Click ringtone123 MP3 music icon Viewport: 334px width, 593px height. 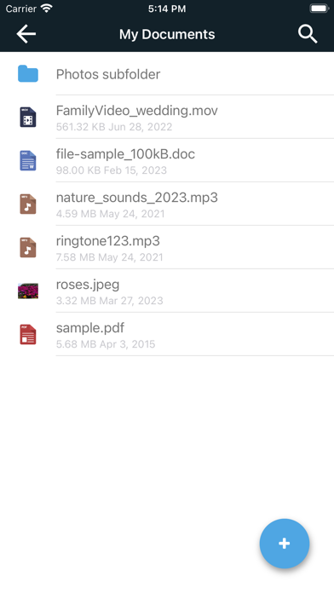coord(28,247)
